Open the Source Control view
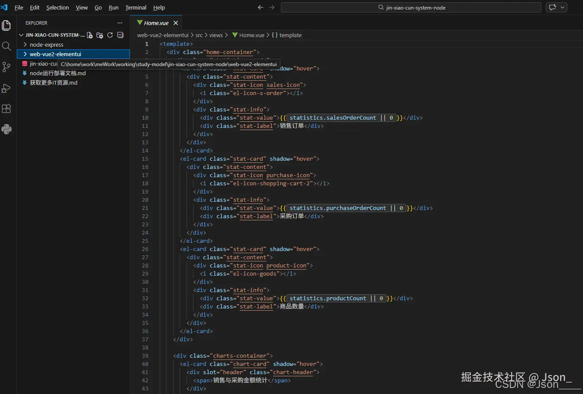Viewport: 583px width, 394px height. point(6,67)
